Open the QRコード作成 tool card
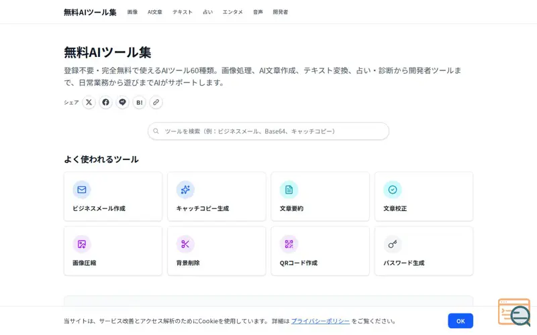 click(x=320, y=251)
